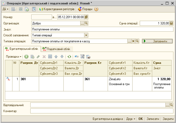
Task: Click the list settings filter icon
Action: (83, 57)
